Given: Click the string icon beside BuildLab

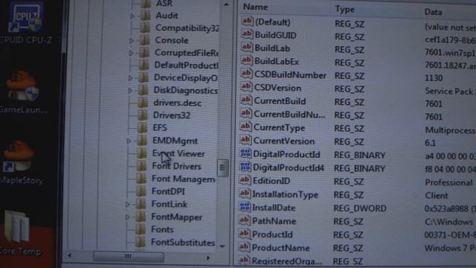Looking at the screenshot, I should (x=247, y=48).
